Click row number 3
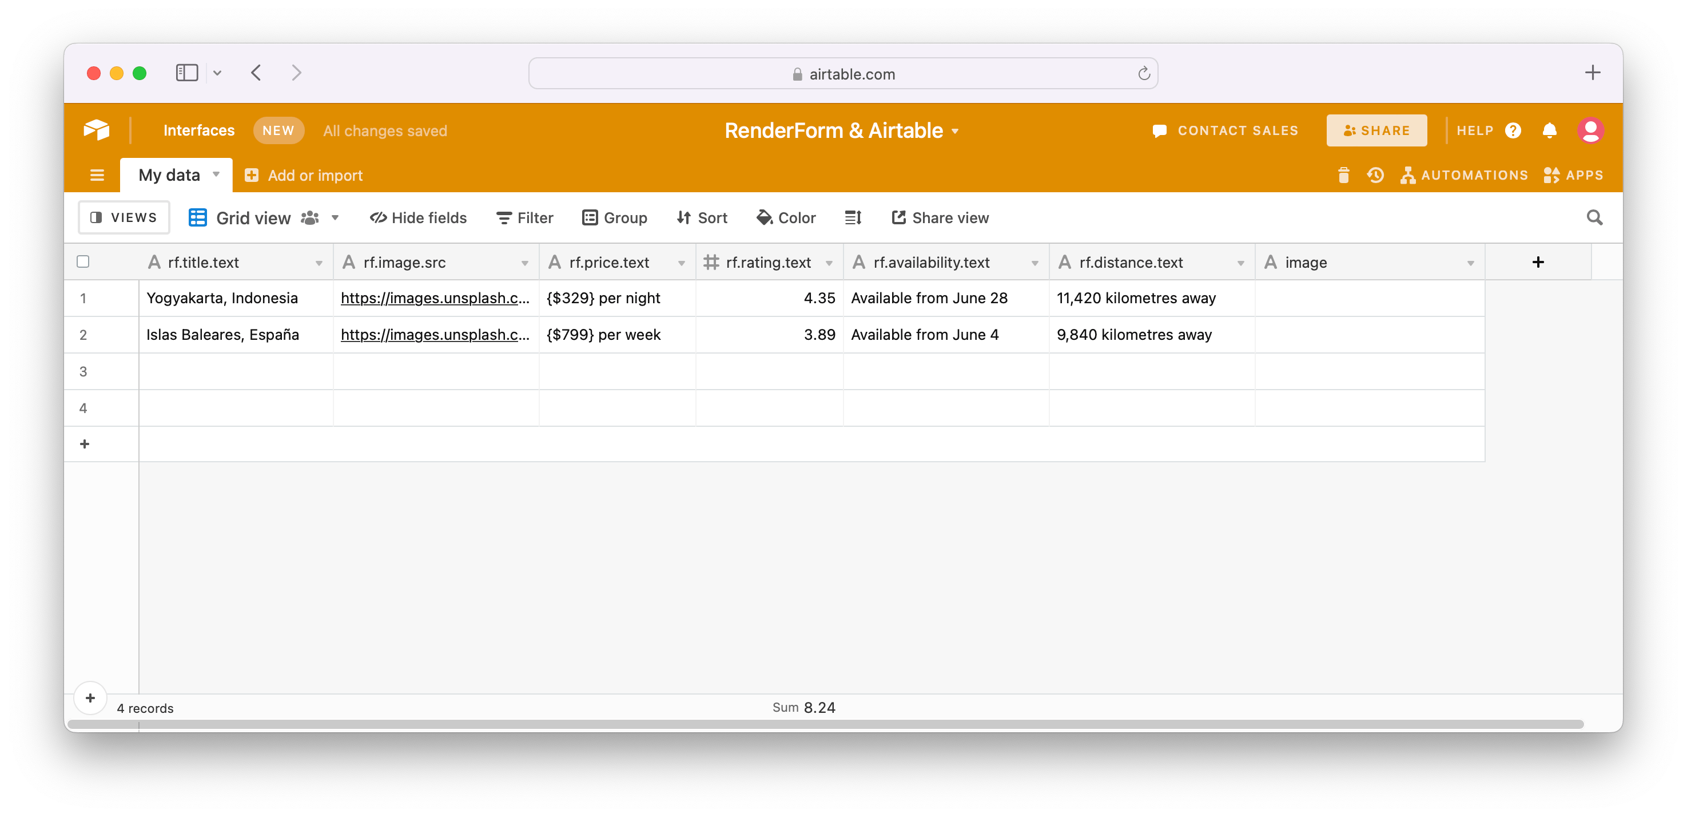Image resolution: width=1687 pixels, height=817 pixels. coord(83,371)
